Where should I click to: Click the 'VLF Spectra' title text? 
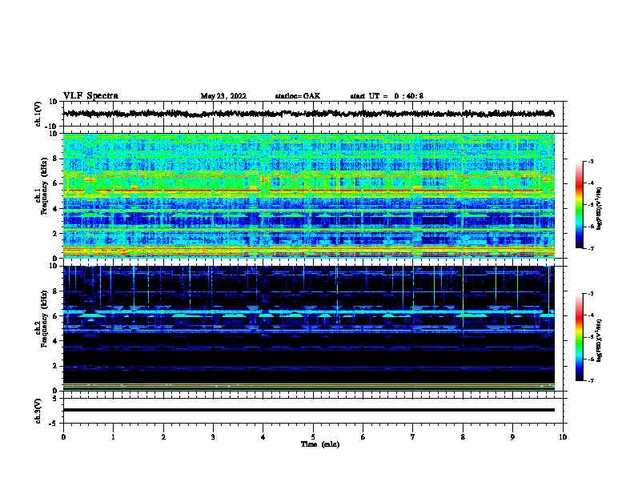90,96
